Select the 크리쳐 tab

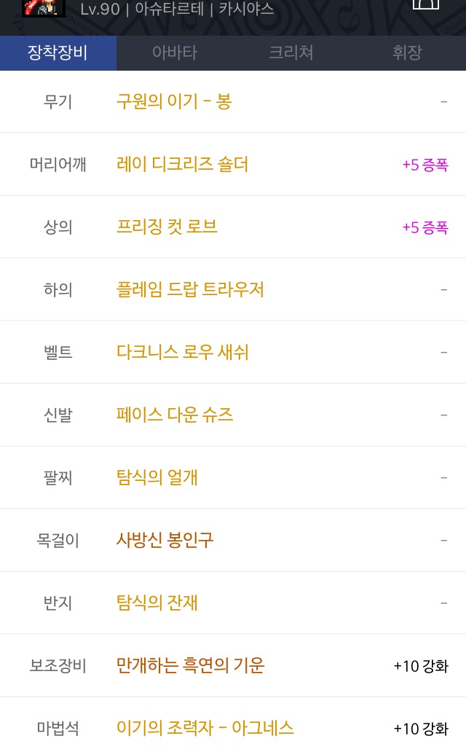coord(291,53)
